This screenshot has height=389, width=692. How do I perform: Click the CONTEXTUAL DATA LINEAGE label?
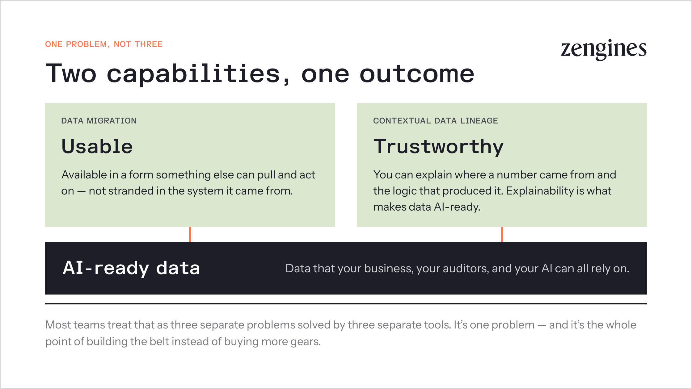436,121
